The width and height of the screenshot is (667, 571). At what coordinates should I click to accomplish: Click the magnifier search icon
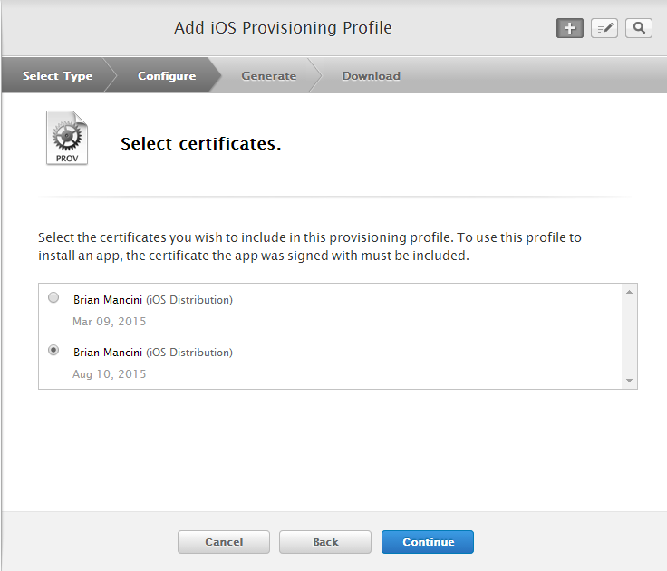[x=639, y=28]
